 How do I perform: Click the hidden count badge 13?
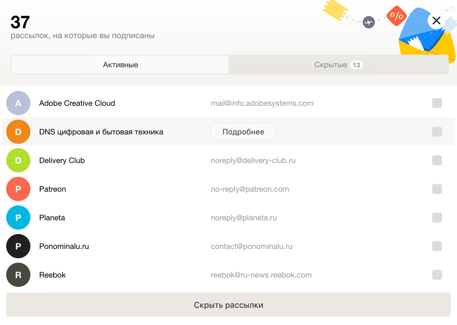356,64
